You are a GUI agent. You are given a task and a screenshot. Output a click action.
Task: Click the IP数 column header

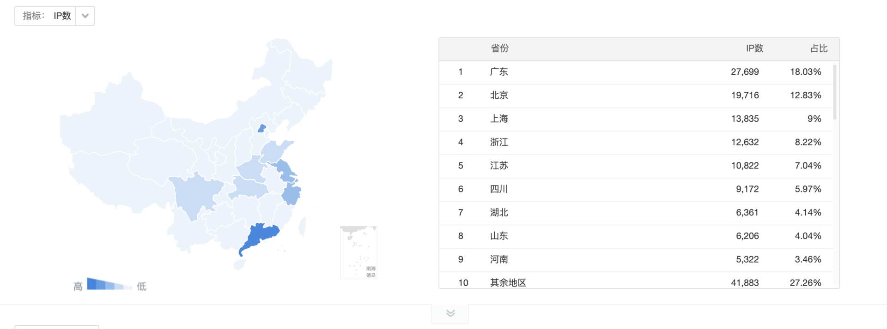point(754,48)
